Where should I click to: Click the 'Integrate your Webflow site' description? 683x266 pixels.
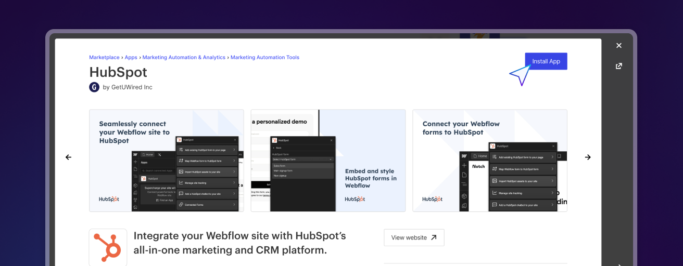240,243
